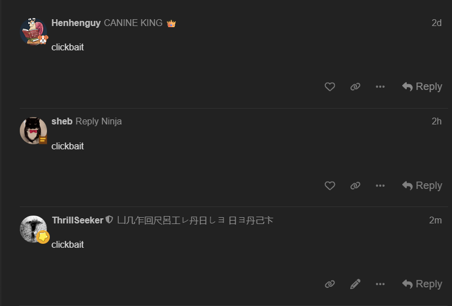Copy link to Henhenguy's post

(355, 87)
